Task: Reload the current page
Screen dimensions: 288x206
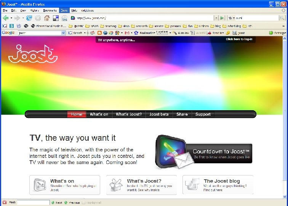Action: pyautogui.click(x=29, y=18)
